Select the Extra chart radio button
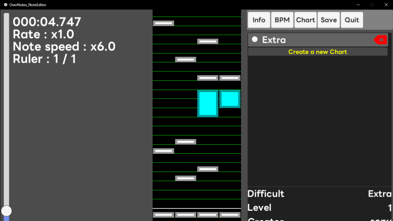393x221 pixels. pyautogui.click(x=255, y=39)
